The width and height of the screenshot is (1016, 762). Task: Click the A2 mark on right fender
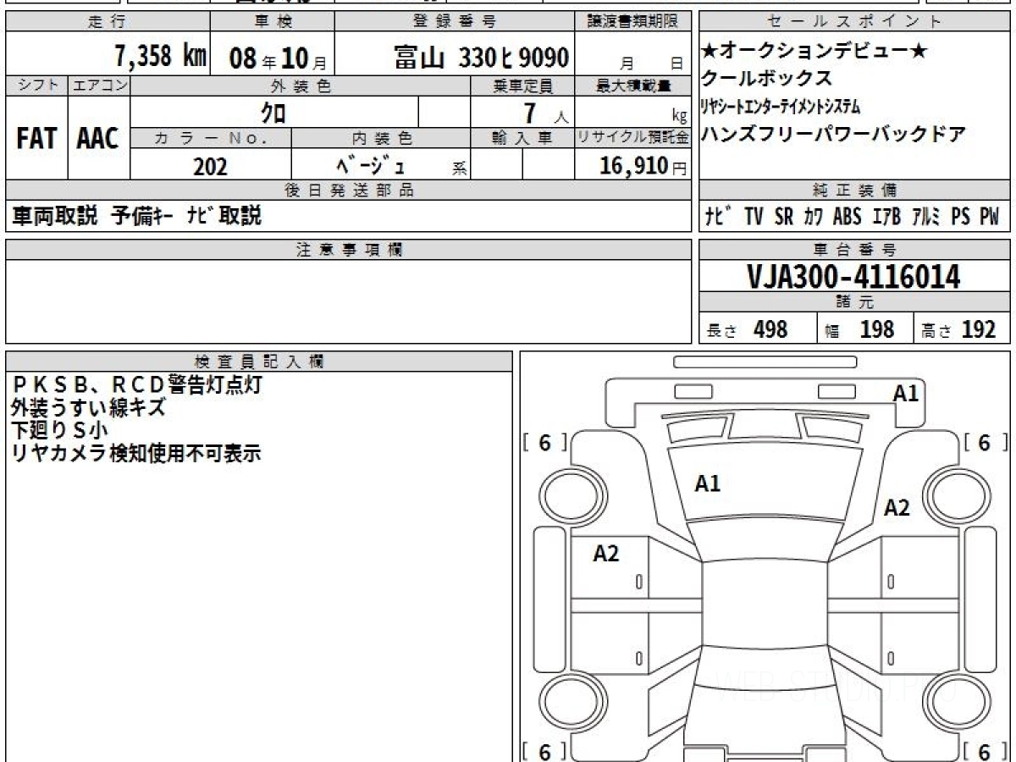897,508
